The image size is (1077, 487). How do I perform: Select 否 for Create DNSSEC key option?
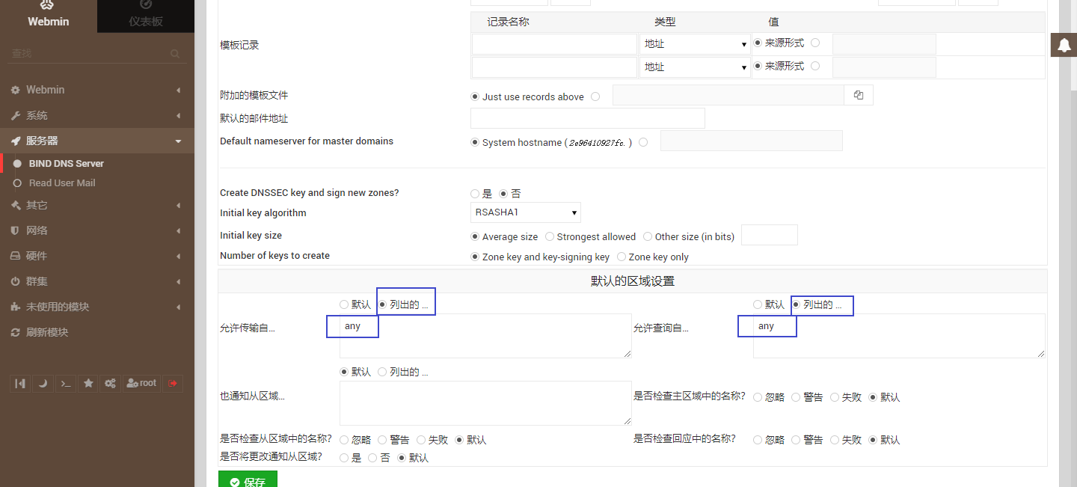(504, 193)
